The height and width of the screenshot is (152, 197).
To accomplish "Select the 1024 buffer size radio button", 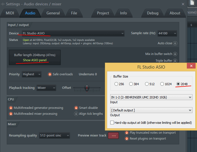I will coord(162,84).
